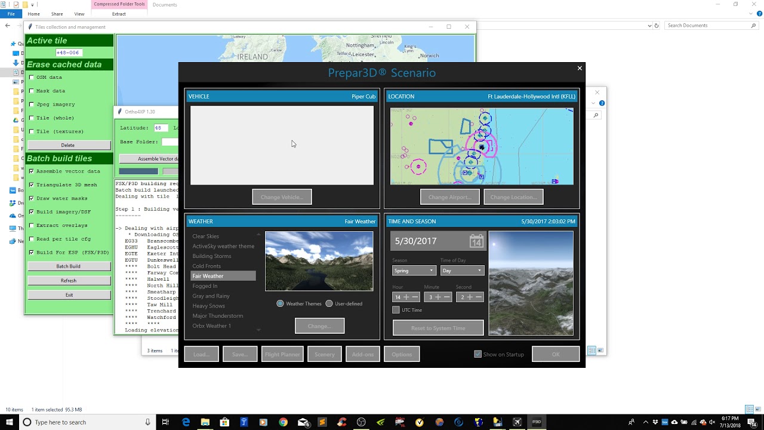Open the Mail app on taskbar
Screen dimensions: 764x430
coord(303,422)
